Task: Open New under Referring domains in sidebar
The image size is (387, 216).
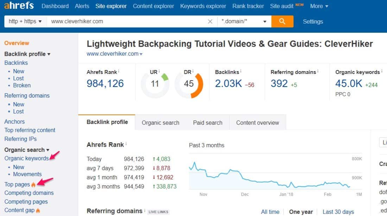Action: coord(19,104)
